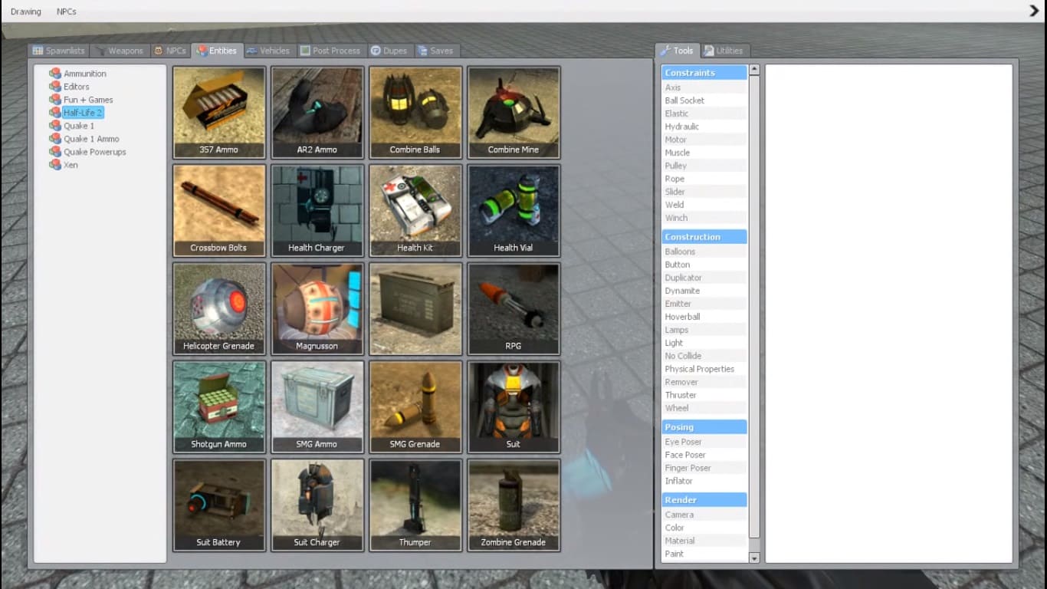Image resolution: width=1047 pixels, height=589 pixels.
Task: Open the Editors category
Action: (x=70, y=87)
